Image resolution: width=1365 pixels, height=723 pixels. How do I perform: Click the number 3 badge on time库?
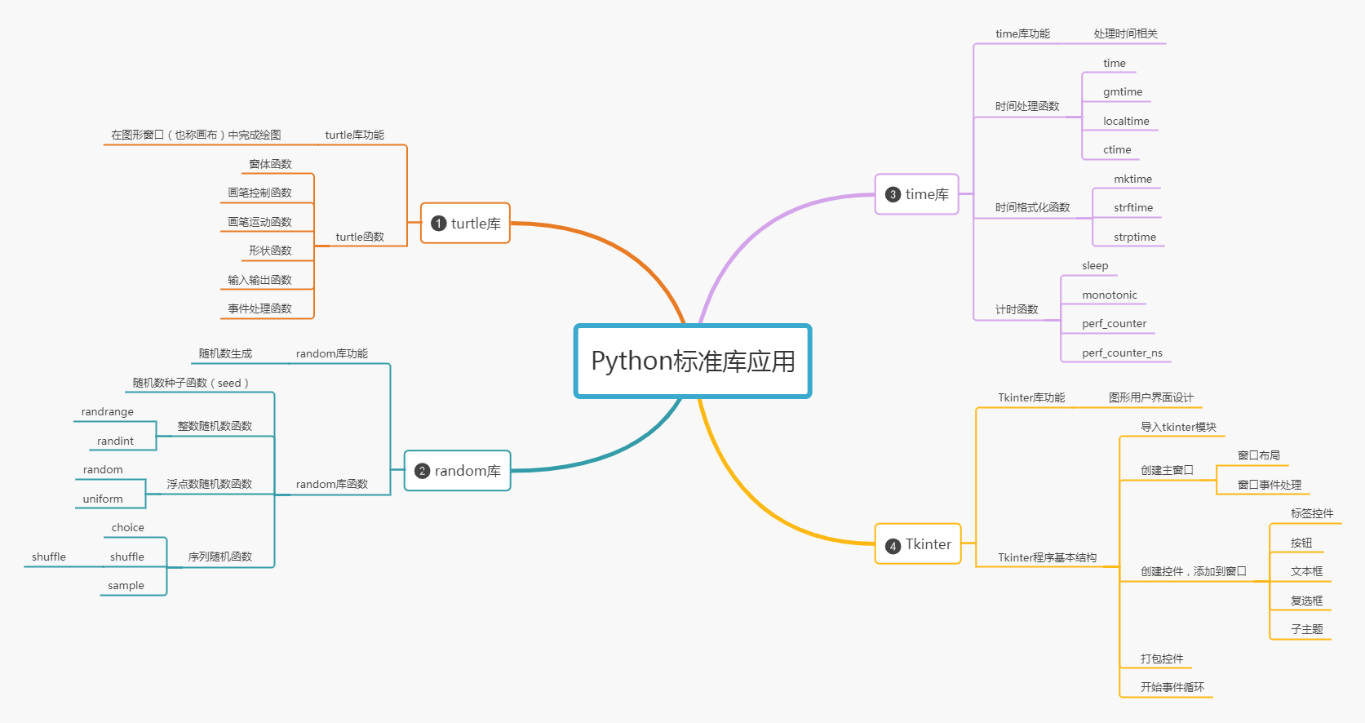(893, 194)
